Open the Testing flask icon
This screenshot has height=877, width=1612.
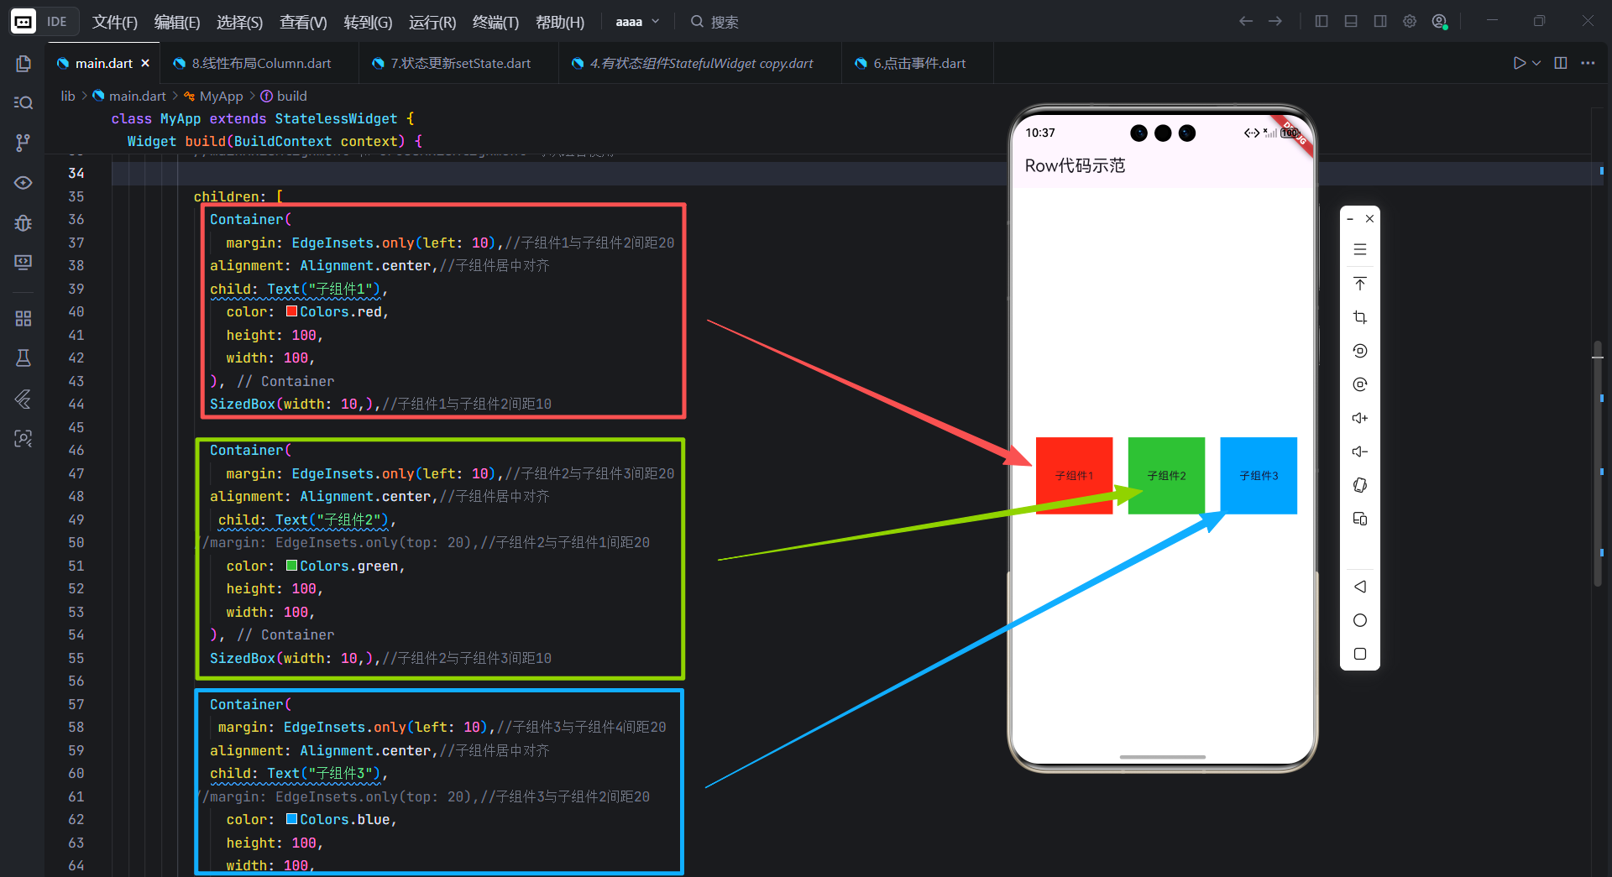(24, 358)
